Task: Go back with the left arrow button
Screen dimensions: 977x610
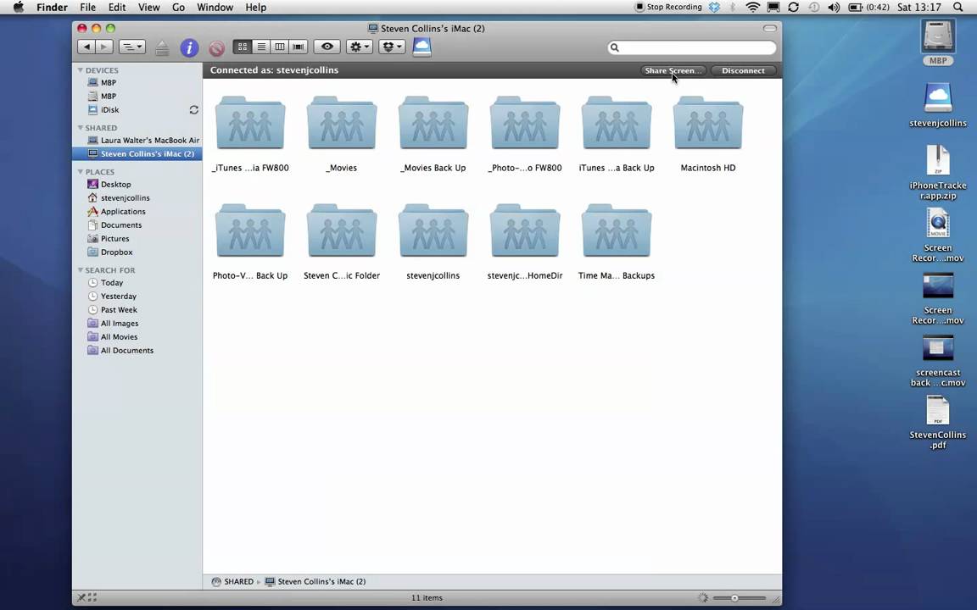Action: [87, 47]
